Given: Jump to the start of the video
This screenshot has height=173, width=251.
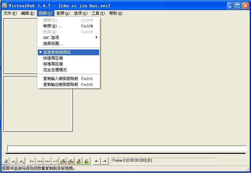Looking at the screenshot, I should [x=32, y=161].
